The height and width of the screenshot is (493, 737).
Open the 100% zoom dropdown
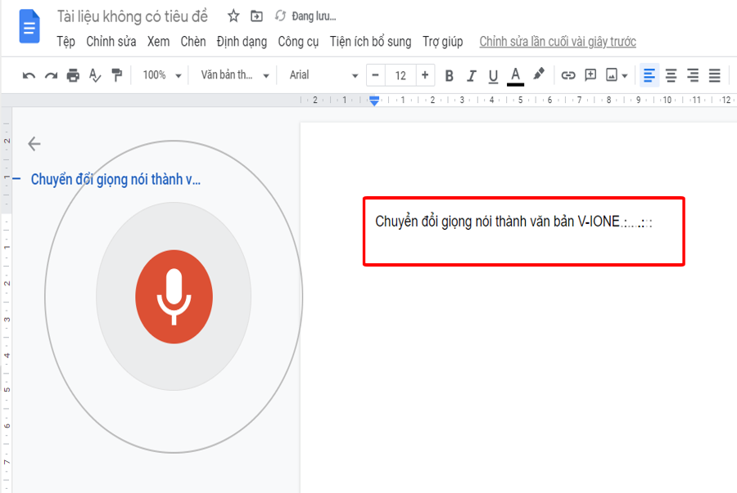click(161, 75)
